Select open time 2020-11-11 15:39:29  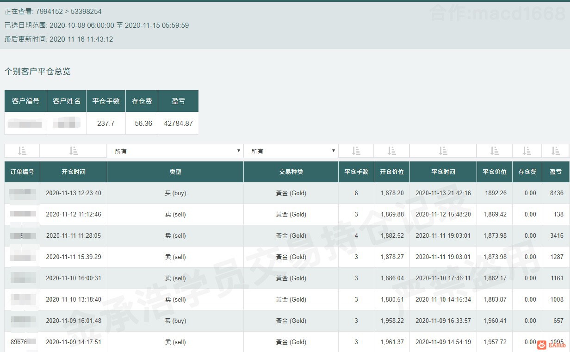74,257
